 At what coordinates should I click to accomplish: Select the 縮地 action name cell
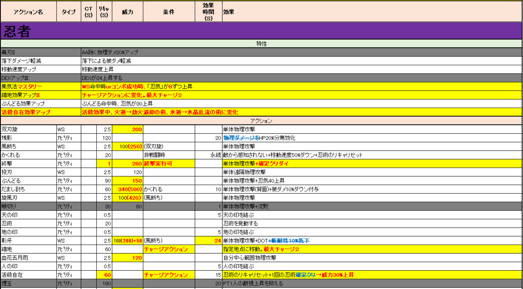tap(28, 249)
